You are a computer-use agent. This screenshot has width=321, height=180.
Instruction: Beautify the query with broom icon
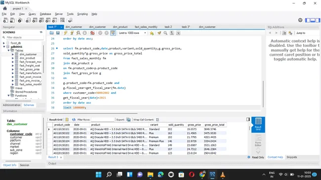coord(159,33)
